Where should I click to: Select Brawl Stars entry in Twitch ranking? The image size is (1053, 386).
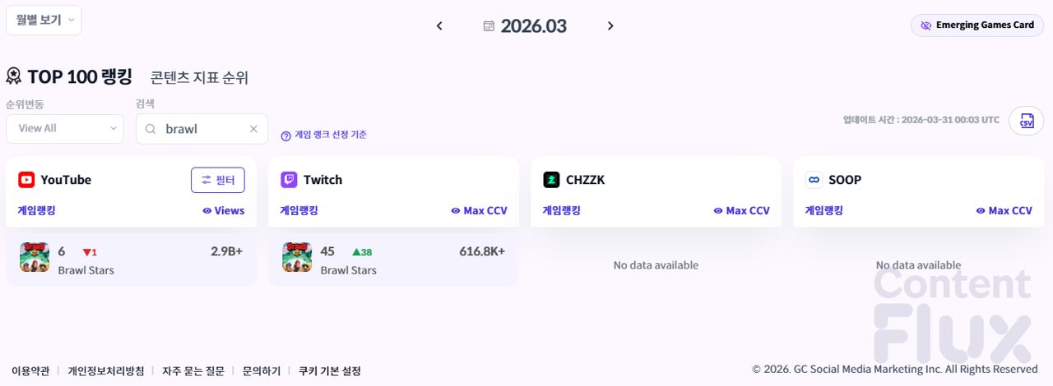point(348,270)
